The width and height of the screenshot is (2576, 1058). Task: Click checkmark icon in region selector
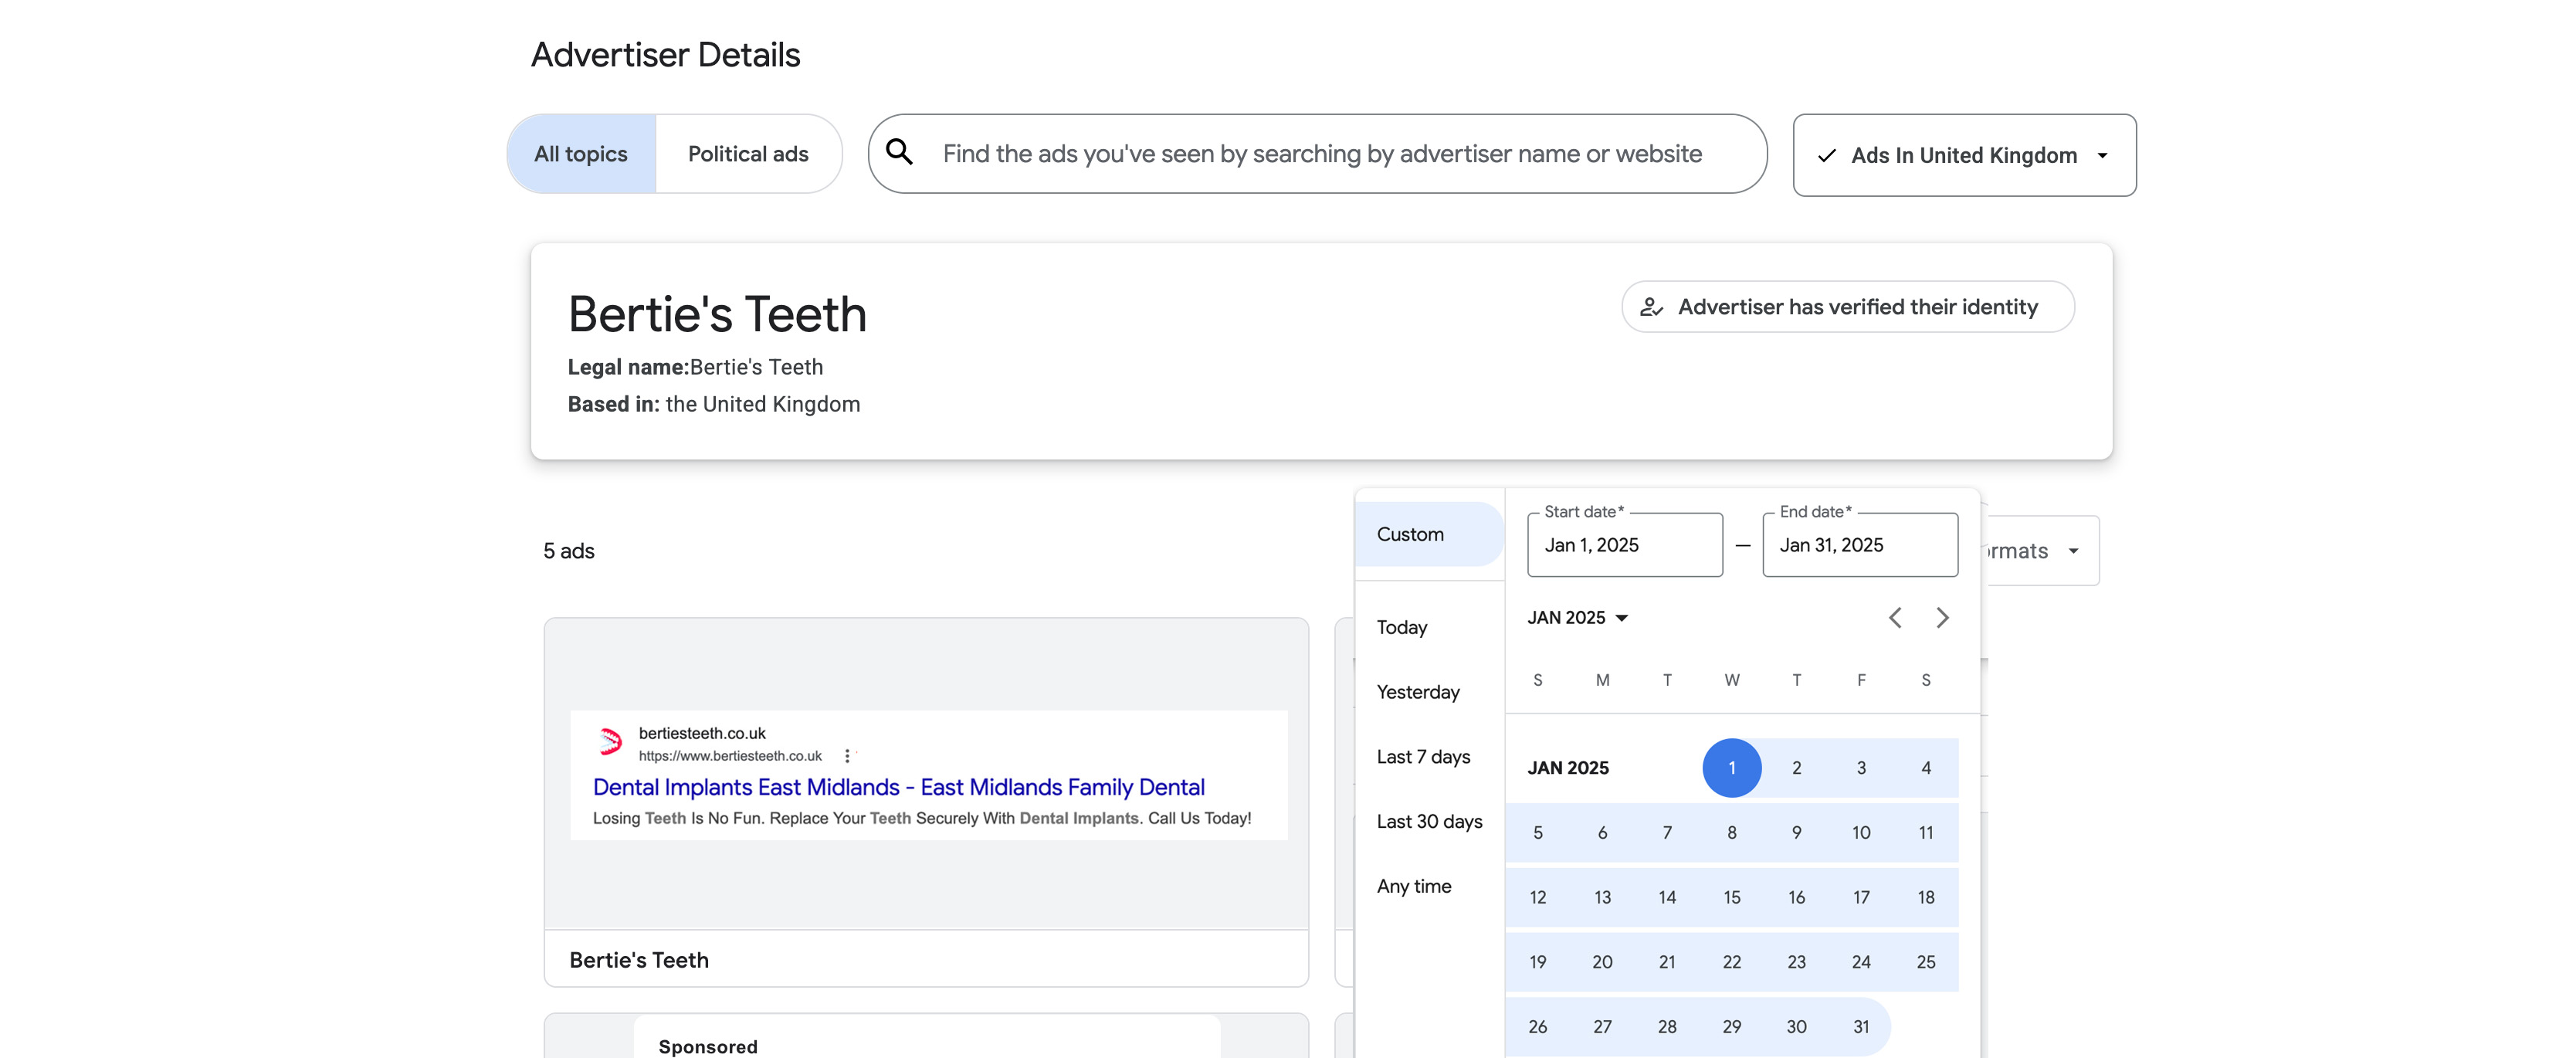pos(1826,156)
